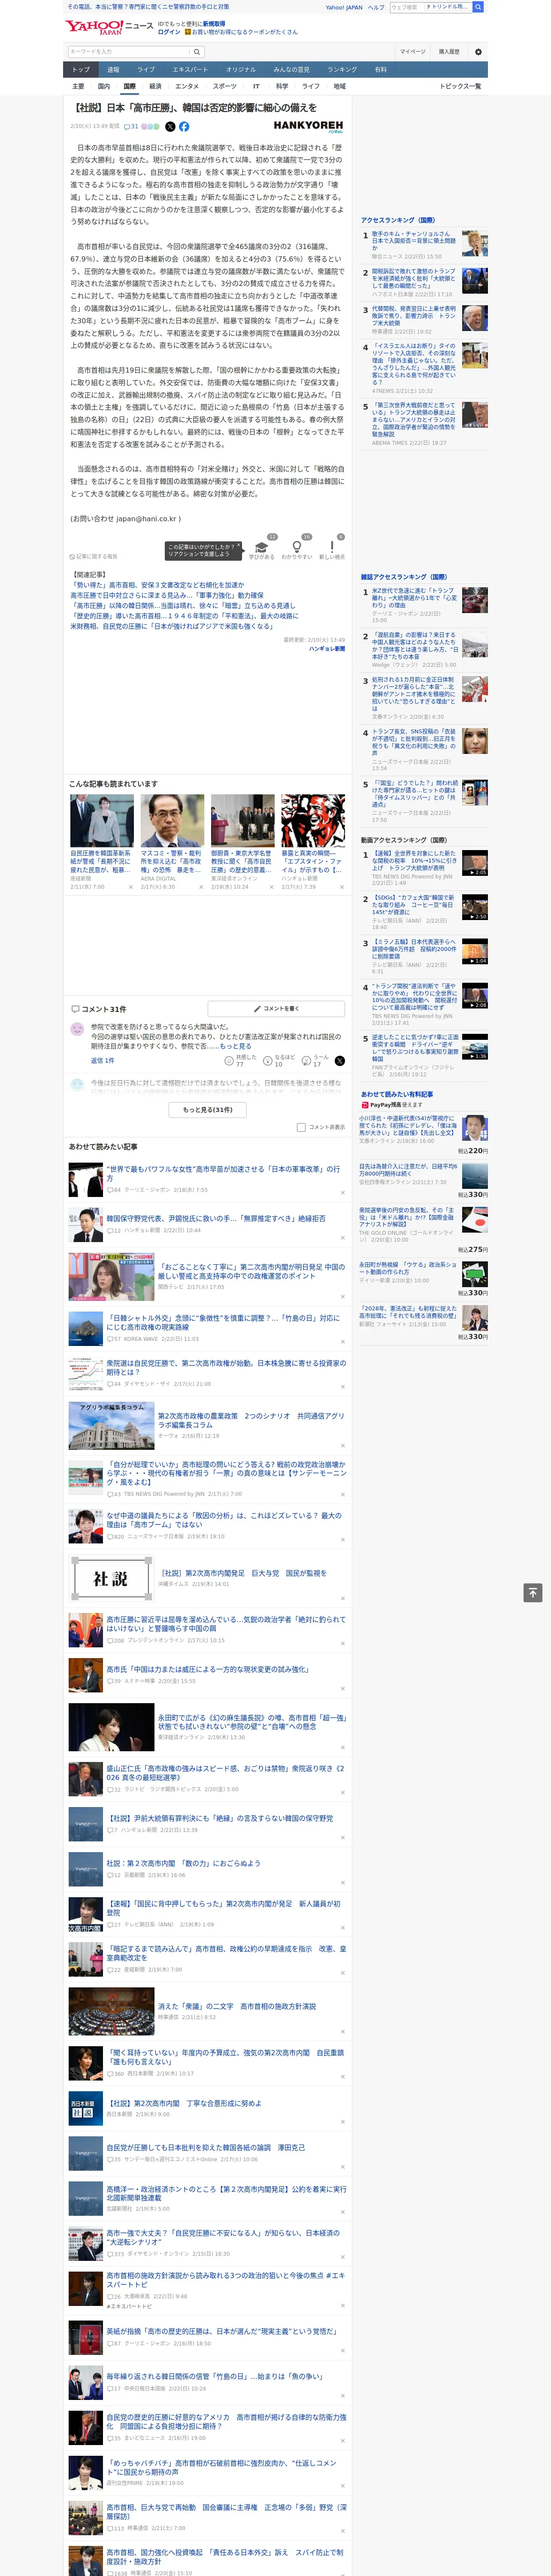Expand replies with 返信 1件
Image resolution: width=551 pixels, height=2576 pixels.
(102, 1061)
